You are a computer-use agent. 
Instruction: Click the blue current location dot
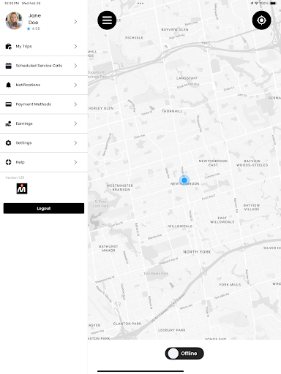[x=184, y=180]
